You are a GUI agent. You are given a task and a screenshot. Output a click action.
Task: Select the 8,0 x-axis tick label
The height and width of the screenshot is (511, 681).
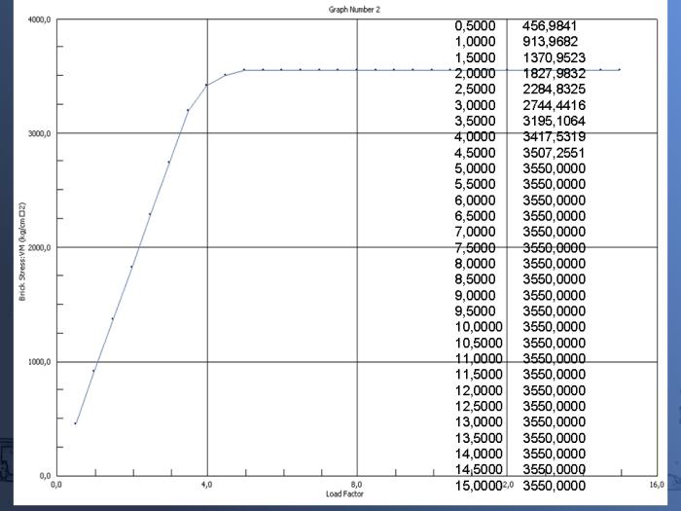[357, 484]
